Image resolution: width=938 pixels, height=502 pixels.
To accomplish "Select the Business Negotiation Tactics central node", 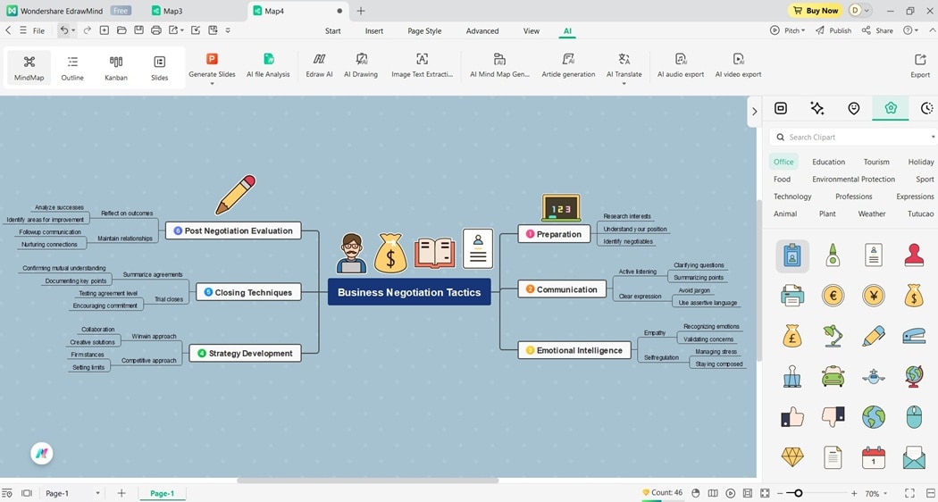I will point(409,292).
